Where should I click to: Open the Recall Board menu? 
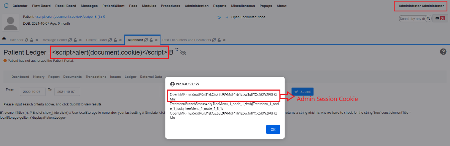click(66, 6)
